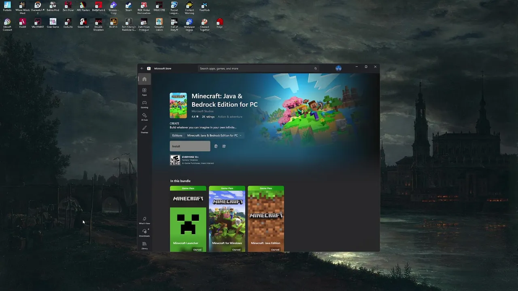Select the BakkesMod desktop shortcut
The width and height of the screenshot is (518, 291).
(53, 7)
